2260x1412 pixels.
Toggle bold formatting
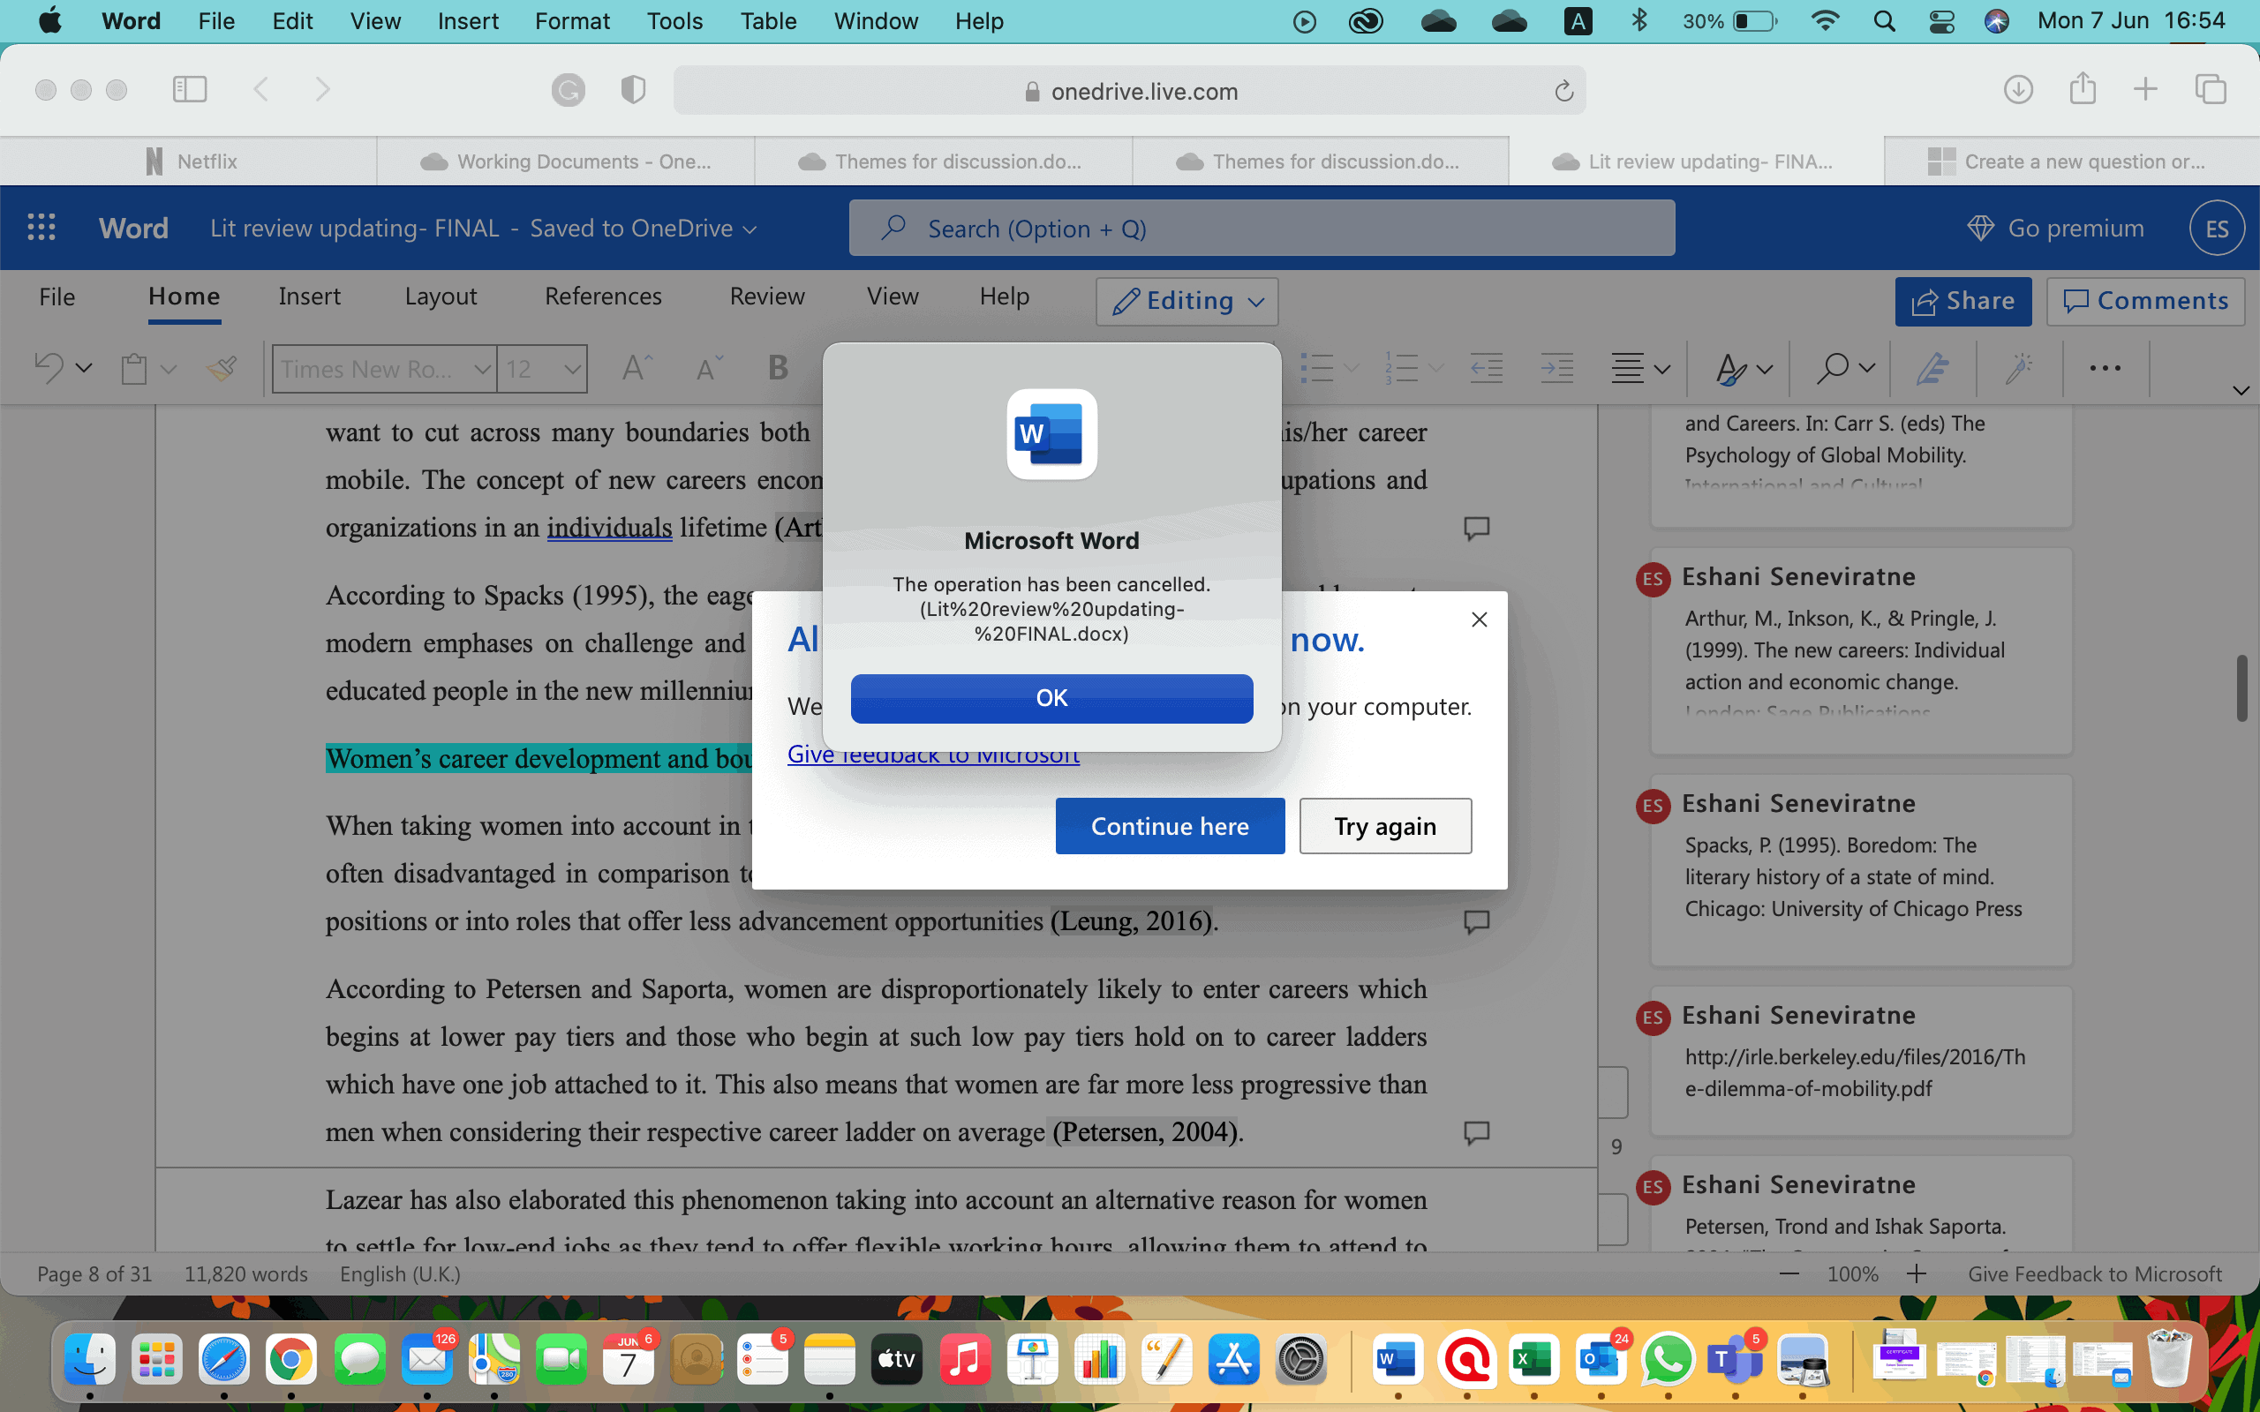[778, 368]
